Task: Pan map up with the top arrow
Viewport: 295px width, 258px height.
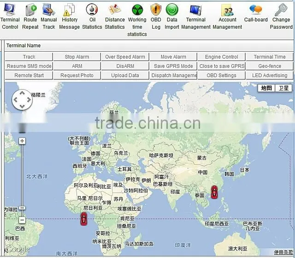Action: [x=22, y=93]
